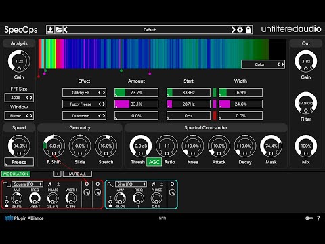Open the Glitchy HP effect selector

tap(84, 92)
